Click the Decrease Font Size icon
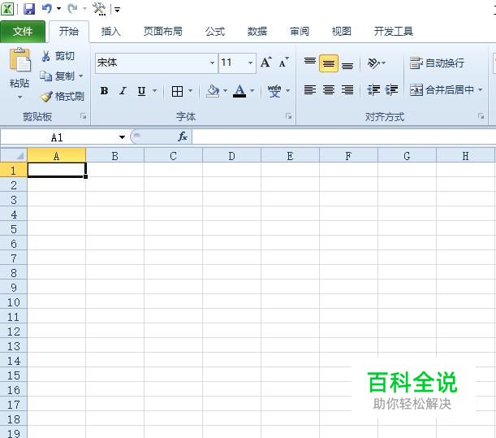Screen dimensions: 496x438 pyautogui.click(x=284, y=63)
